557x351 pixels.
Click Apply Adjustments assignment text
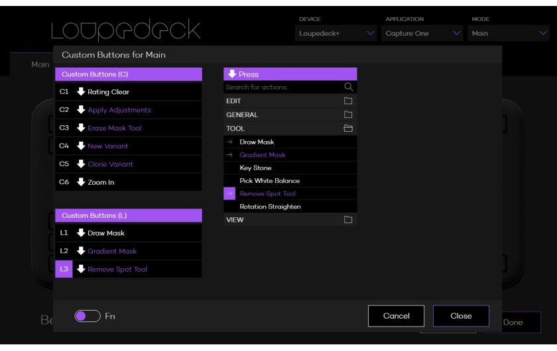click(119, 110)
